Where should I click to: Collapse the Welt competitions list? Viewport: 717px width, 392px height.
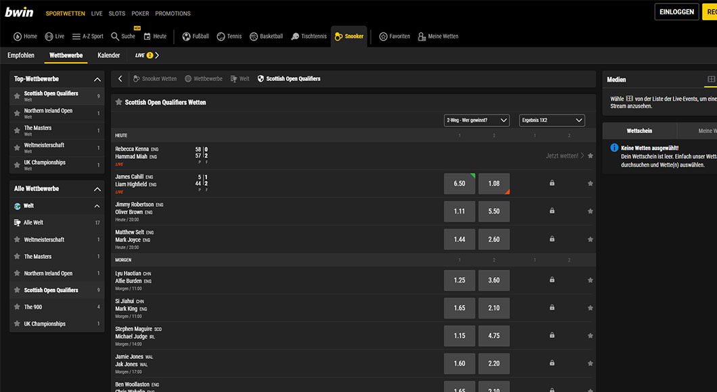click(97, 206)
